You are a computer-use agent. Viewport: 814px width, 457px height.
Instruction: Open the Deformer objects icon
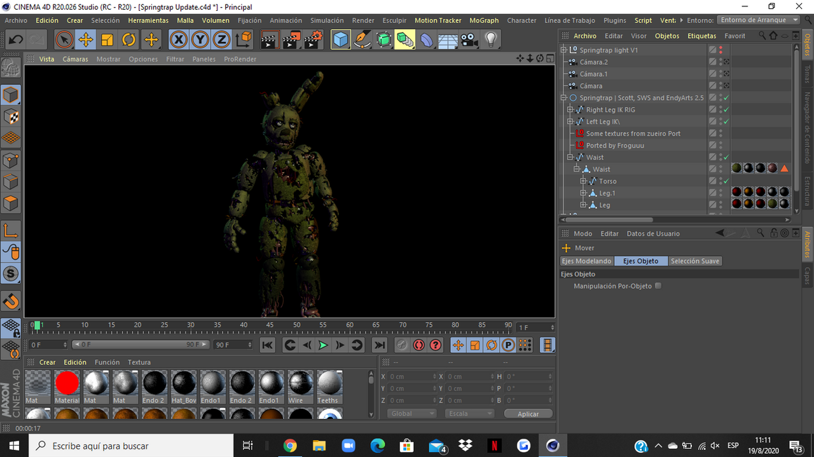[427, 40]
